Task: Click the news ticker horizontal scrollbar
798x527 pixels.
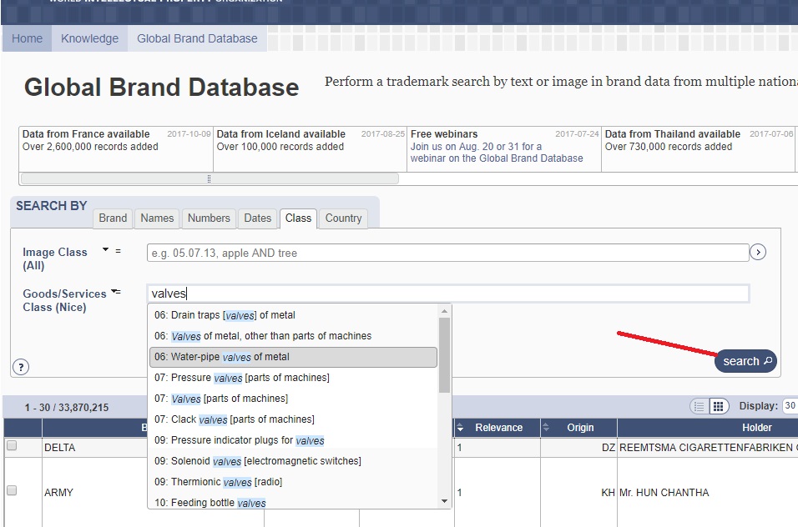Action: (209, 178)
